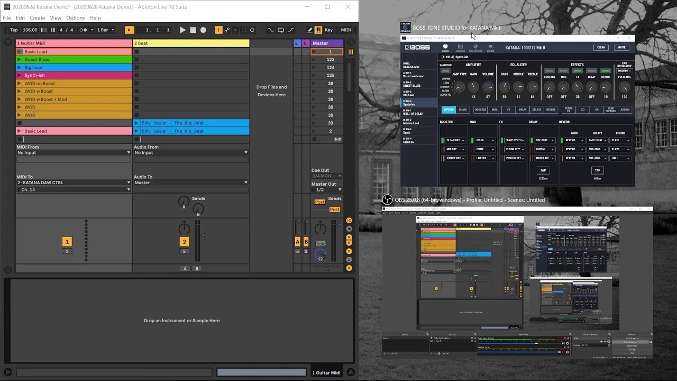Open the Edit menu
Image resolution: width=677 pixels, height=381 pixels.
point(20,18)
